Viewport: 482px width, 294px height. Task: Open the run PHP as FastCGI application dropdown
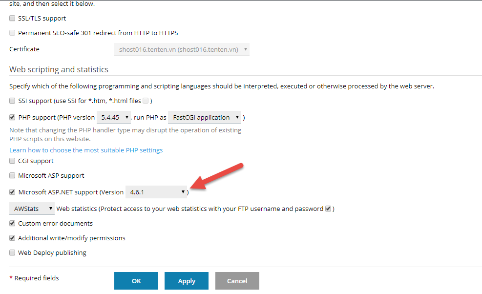pos(205,117)
